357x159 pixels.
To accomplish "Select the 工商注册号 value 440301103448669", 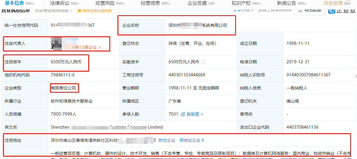I will pos(187,75).
